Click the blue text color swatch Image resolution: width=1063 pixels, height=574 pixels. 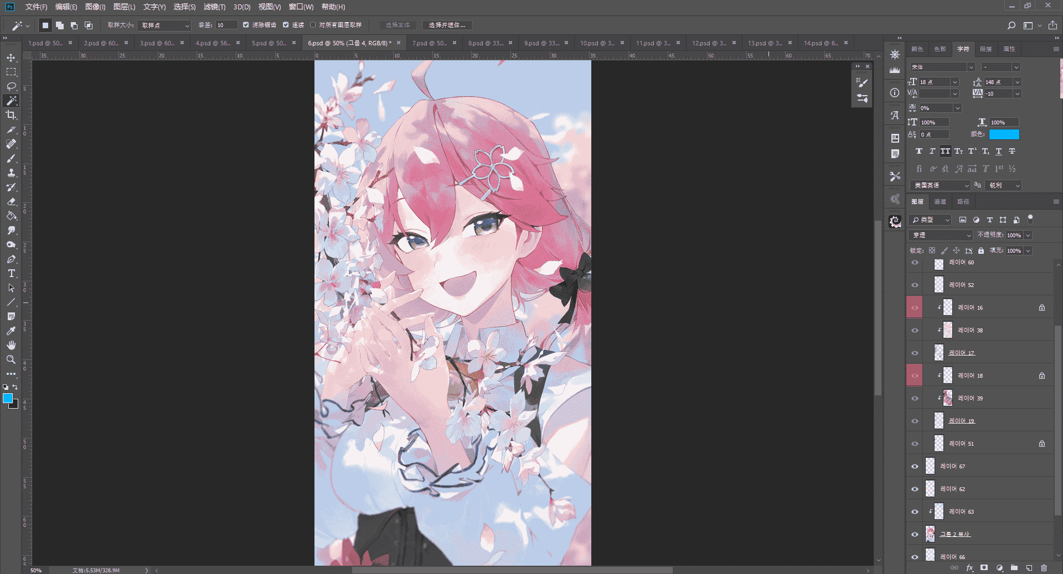click(x=1004, y=134)
